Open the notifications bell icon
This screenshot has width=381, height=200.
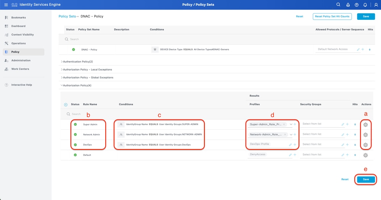tap(365, 5)
